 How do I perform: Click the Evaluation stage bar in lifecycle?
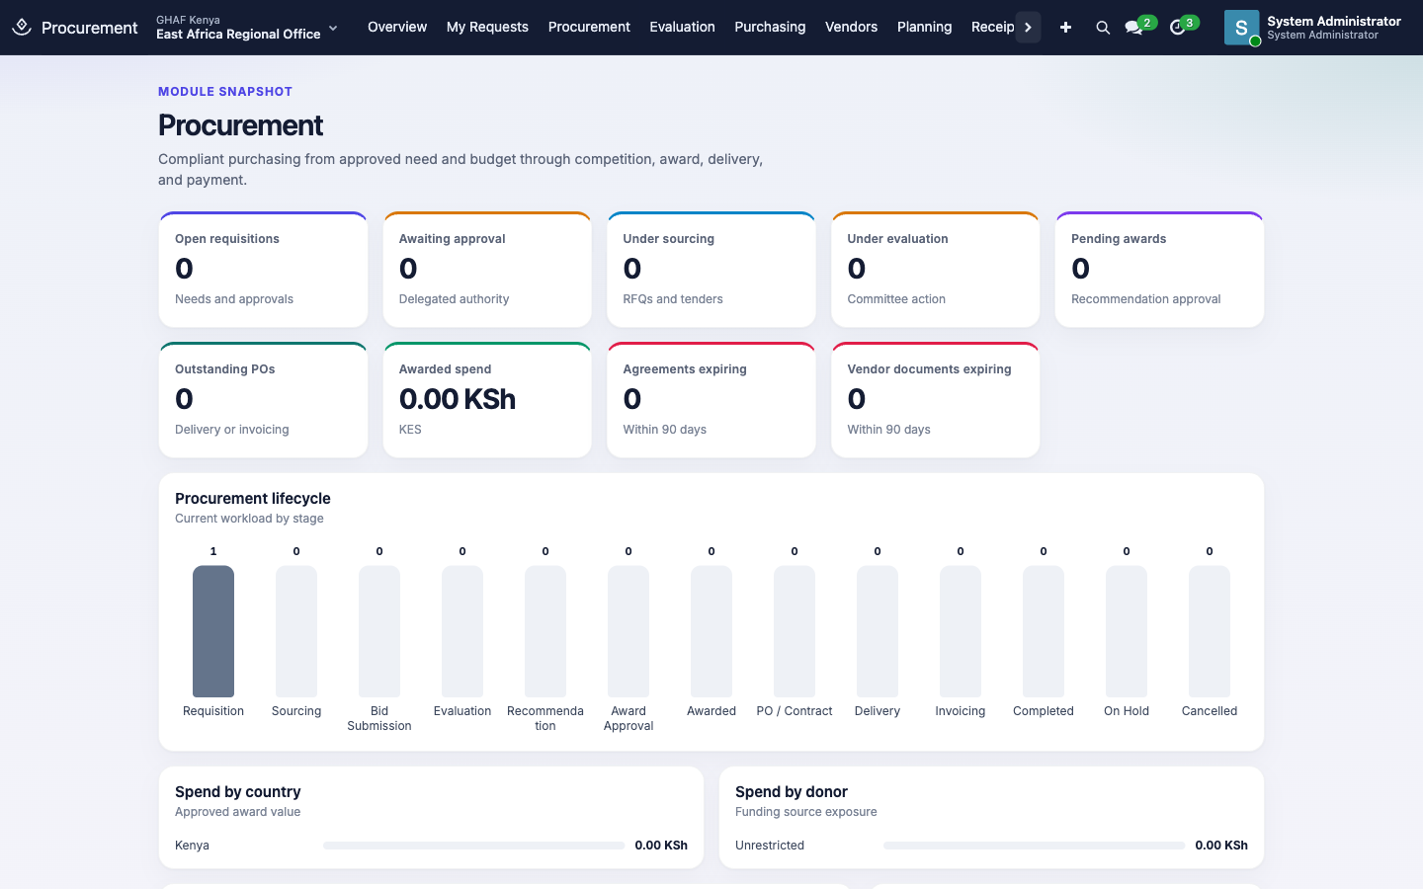click(462, 631)
